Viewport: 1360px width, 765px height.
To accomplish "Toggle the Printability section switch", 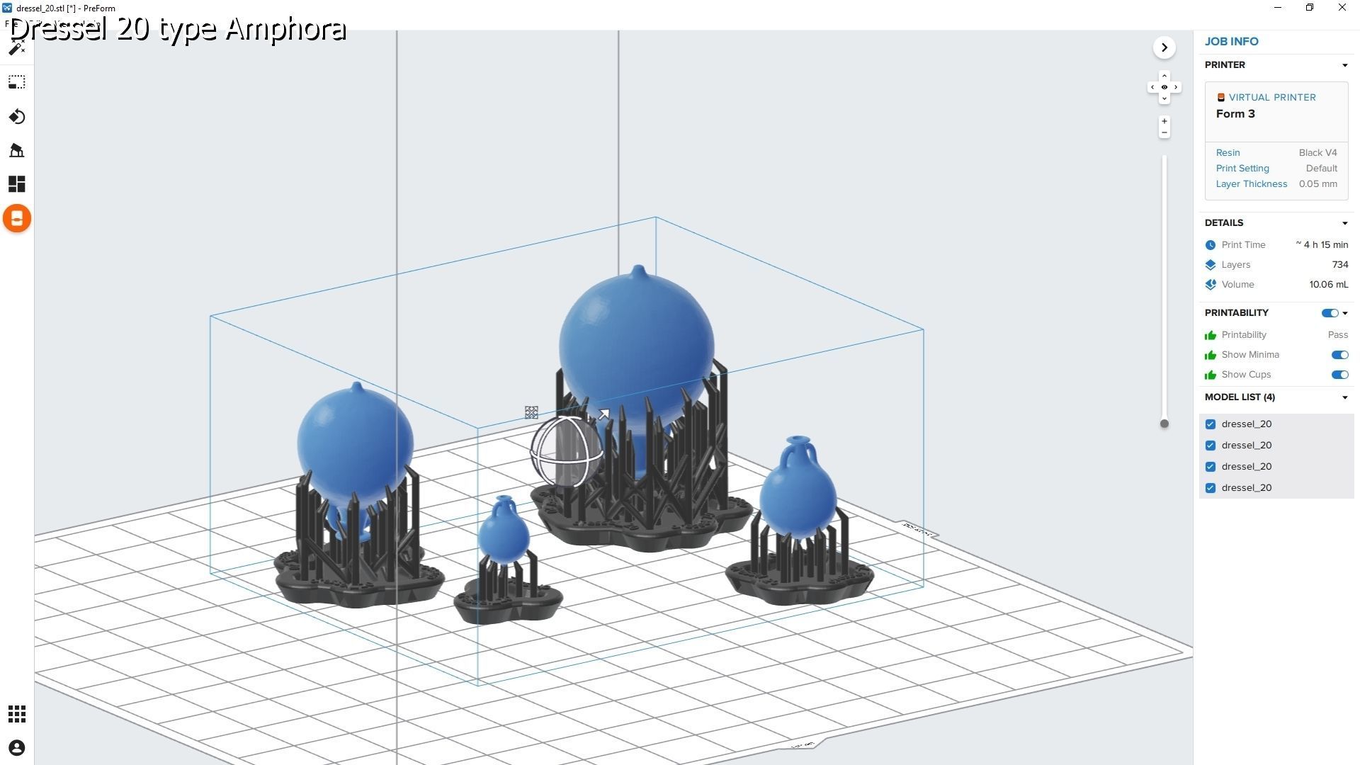I will (x=1330, y=313).
